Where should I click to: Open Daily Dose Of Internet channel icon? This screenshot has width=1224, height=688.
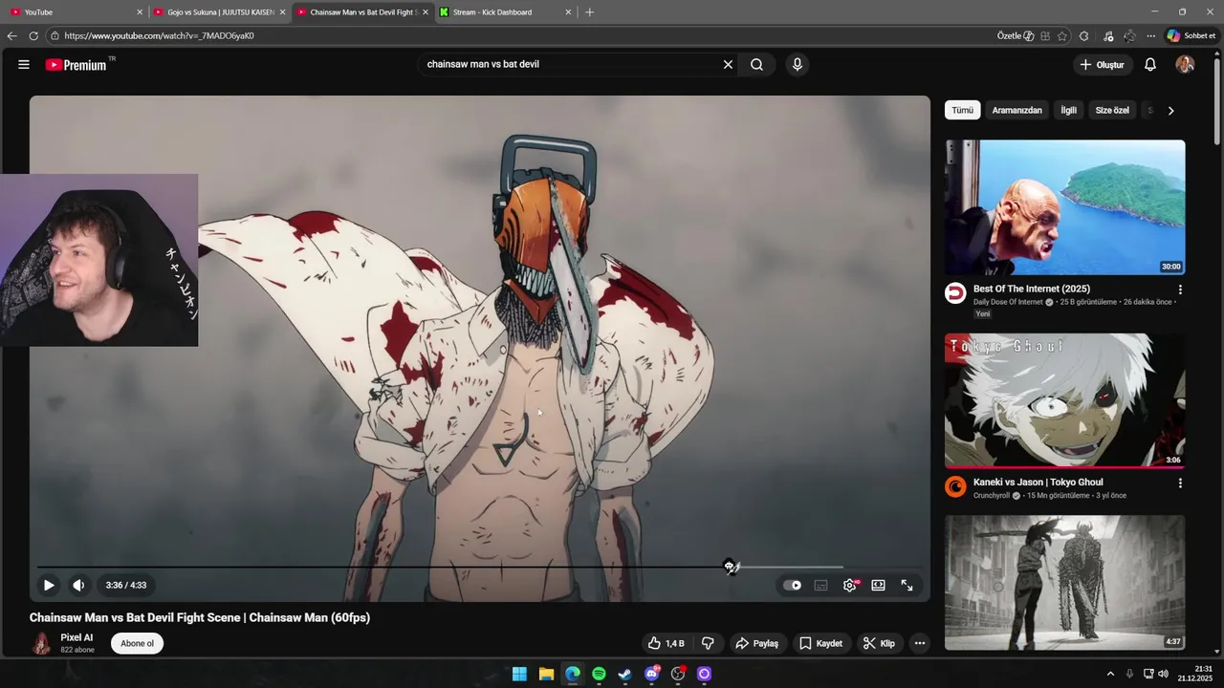coord(955,293)
